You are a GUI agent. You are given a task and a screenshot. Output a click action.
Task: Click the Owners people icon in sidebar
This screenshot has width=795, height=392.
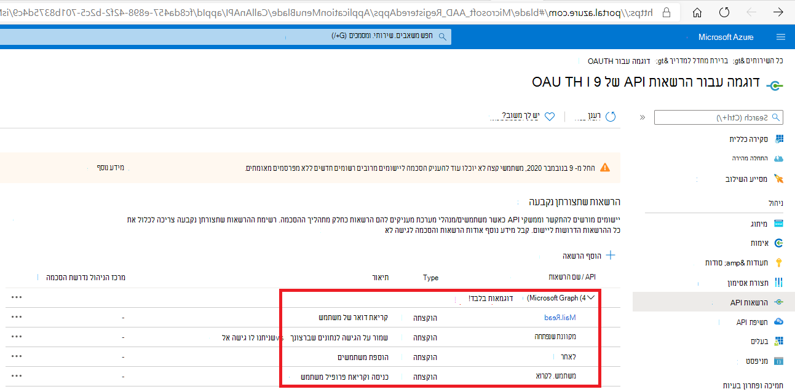click(779, 341)
